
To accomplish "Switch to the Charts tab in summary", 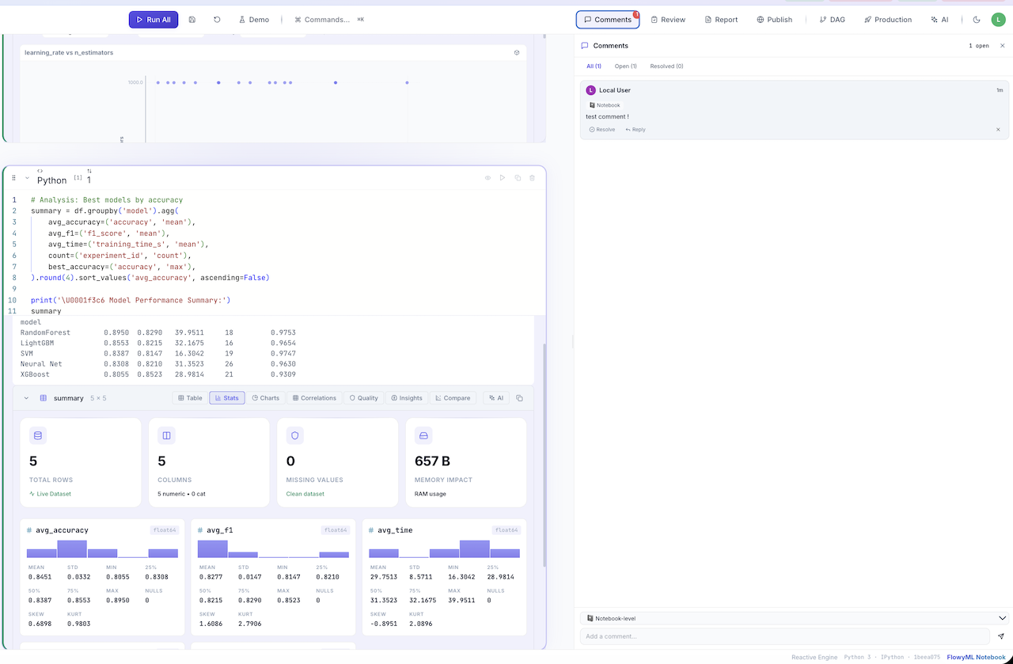I will coord(265,398).
